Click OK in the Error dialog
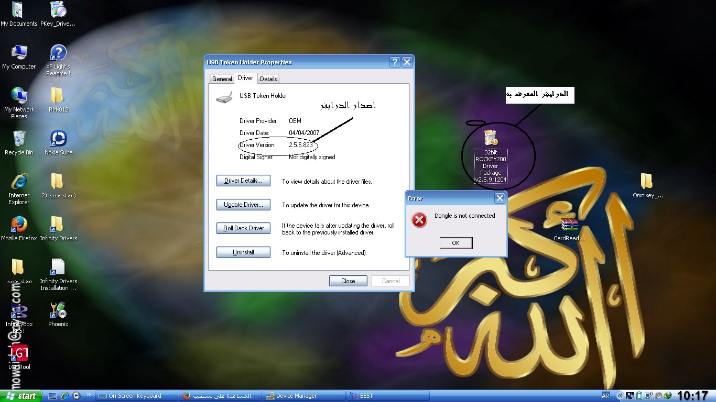This screenshot has width=716, height=402. click(455, 243)
